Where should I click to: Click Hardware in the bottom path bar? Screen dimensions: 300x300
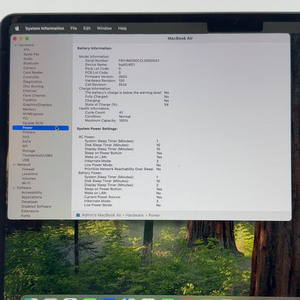(x=134, y=215)
